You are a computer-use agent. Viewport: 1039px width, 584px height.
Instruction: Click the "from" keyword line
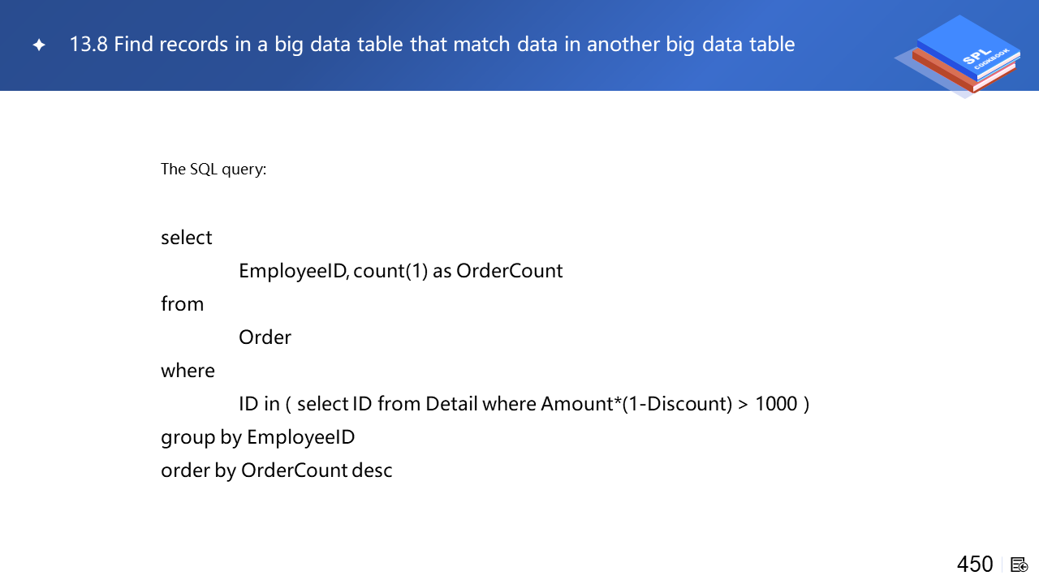[183, 304]
